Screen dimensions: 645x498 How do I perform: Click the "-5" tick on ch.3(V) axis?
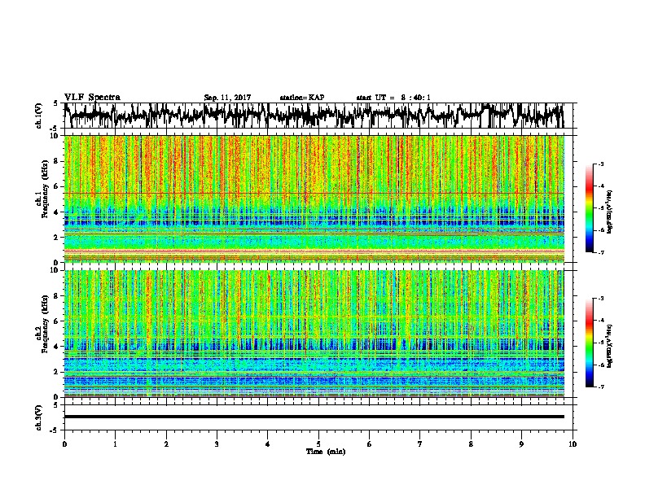pyautogui.click(x=55, y=430)
